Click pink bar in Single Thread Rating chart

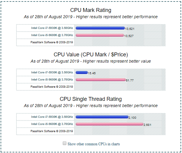coord(109,124)
